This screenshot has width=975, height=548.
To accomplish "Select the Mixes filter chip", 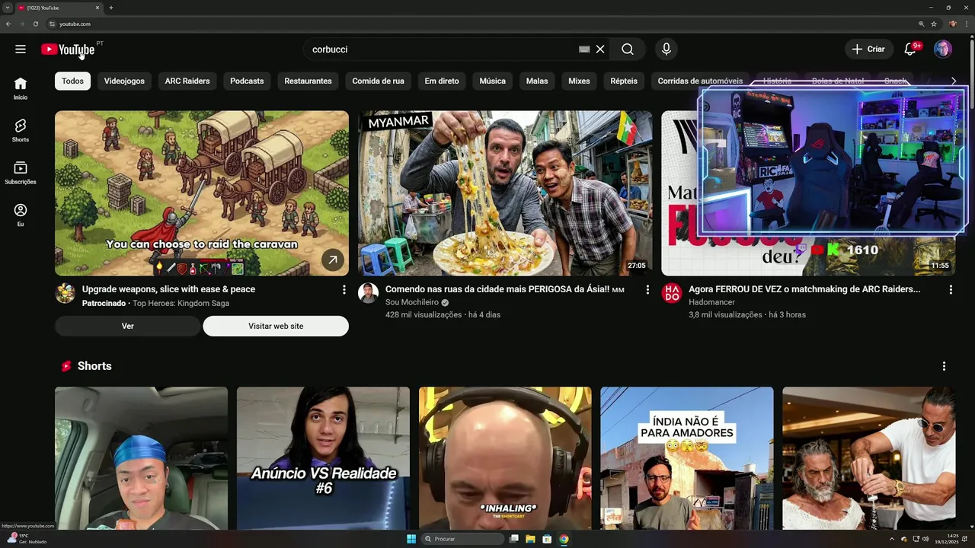I will [x=579, y=81].
